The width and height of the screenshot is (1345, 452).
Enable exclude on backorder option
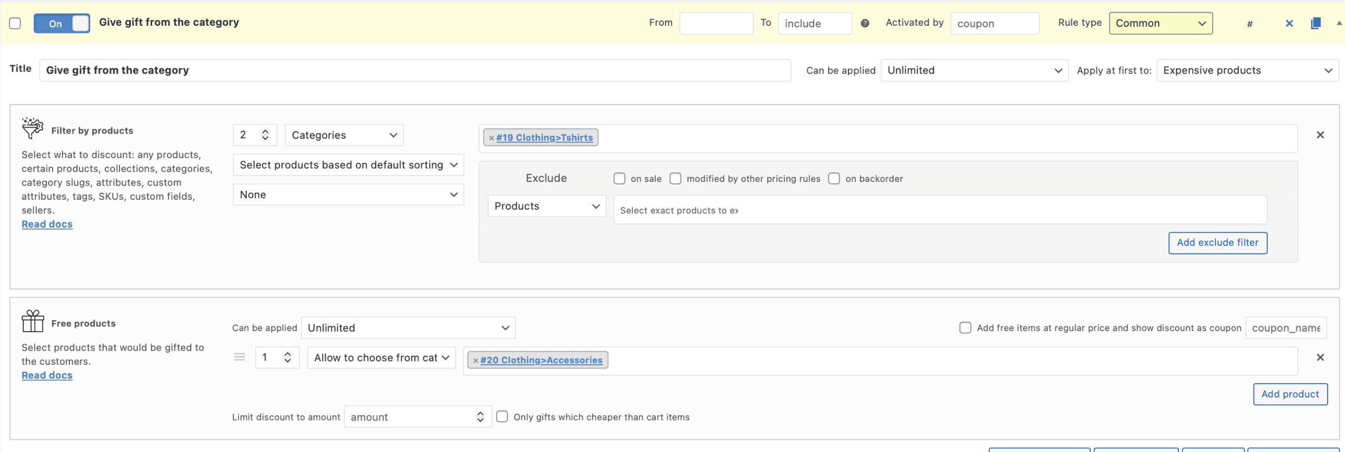coord(834,179)
